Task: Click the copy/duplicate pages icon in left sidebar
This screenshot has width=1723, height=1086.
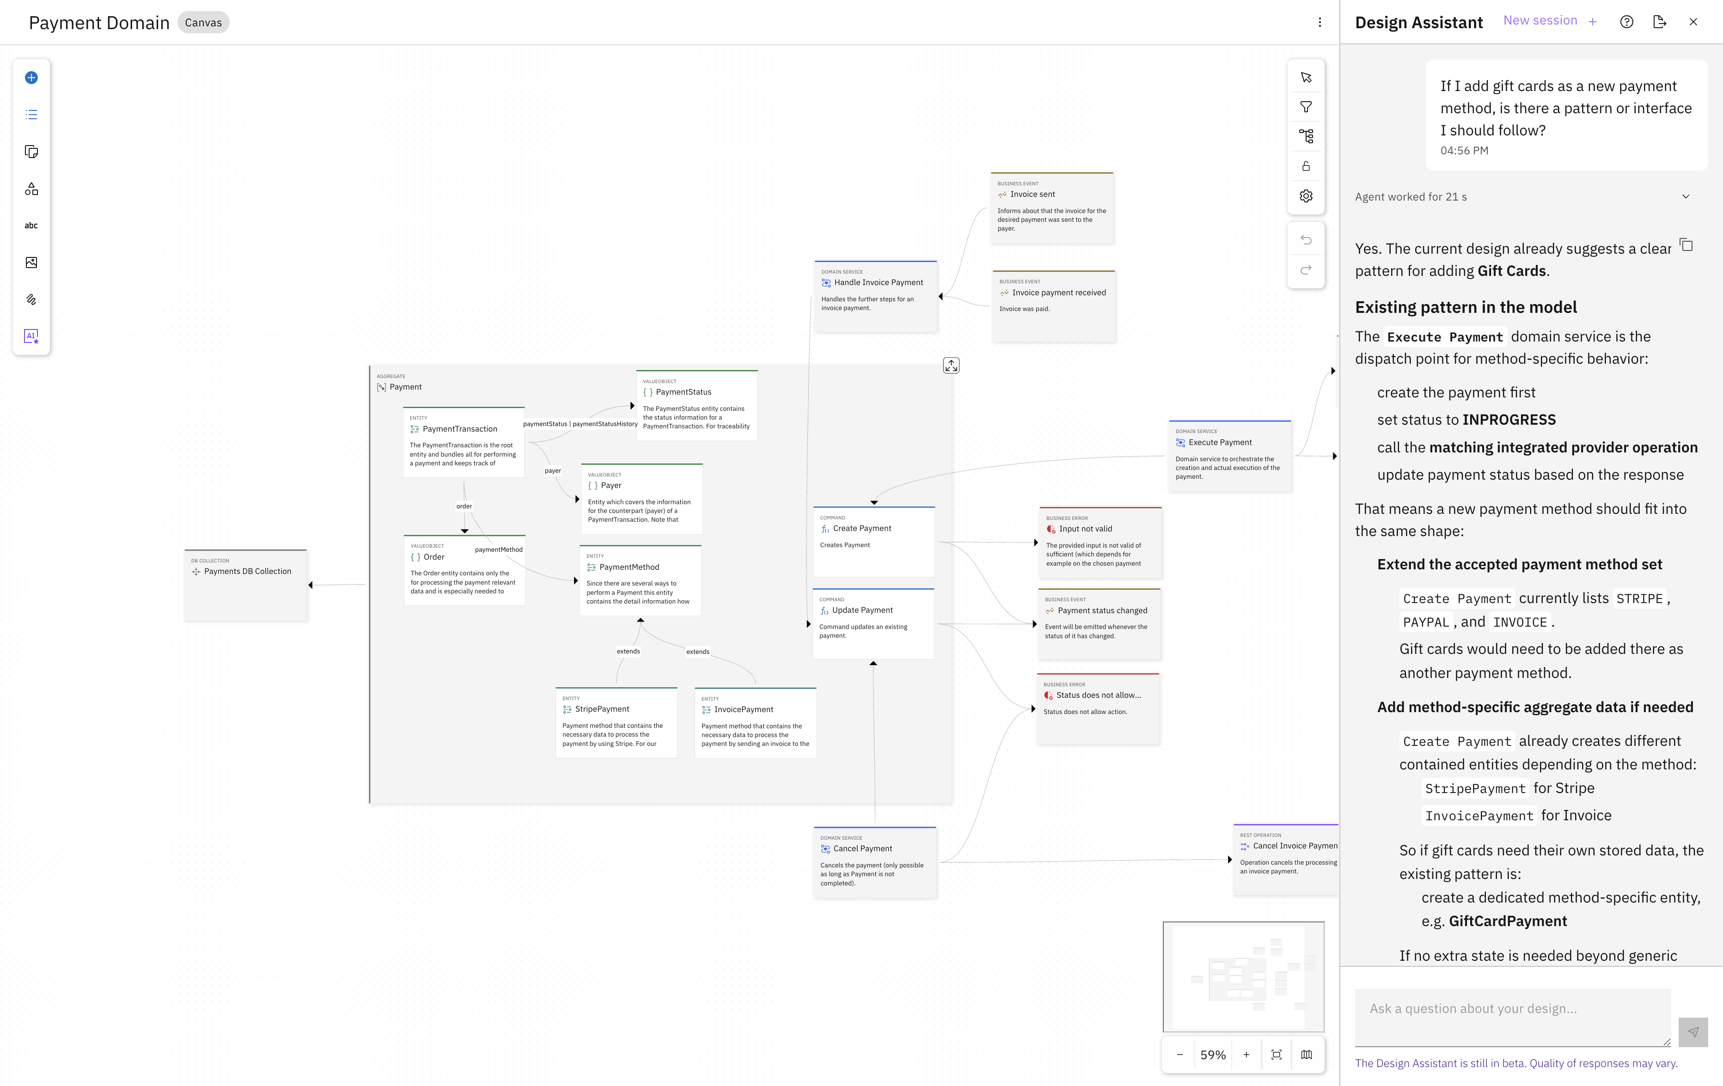Action: [x=31, y=152]
